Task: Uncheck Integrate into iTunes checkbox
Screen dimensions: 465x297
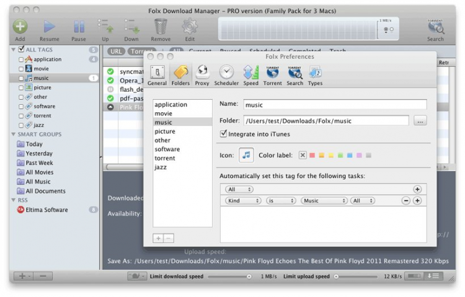Action: point(224,134)
